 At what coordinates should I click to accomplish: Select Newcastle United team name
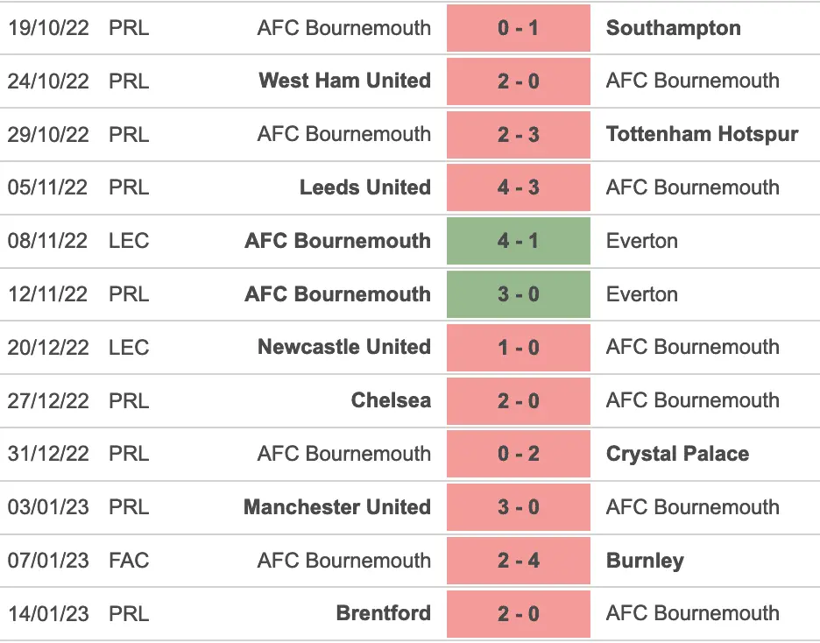point(343,347)
